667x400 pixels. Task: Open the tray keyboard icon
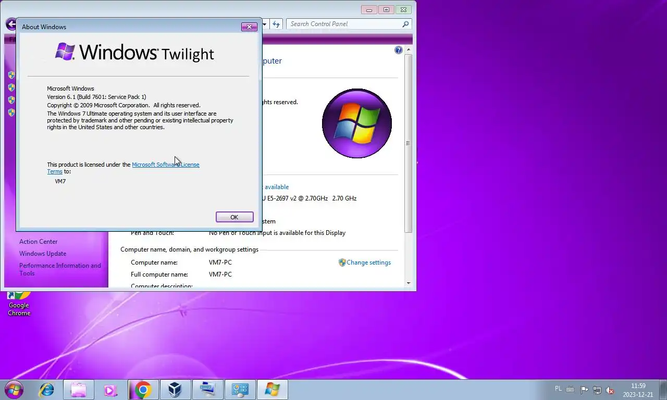(571, 390)
